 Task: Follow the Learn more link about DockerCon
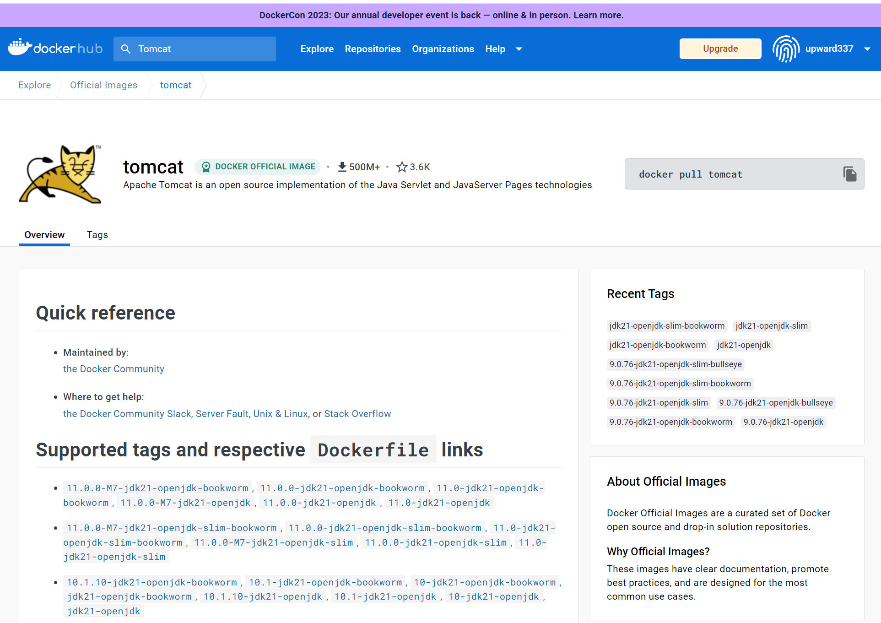597,15
